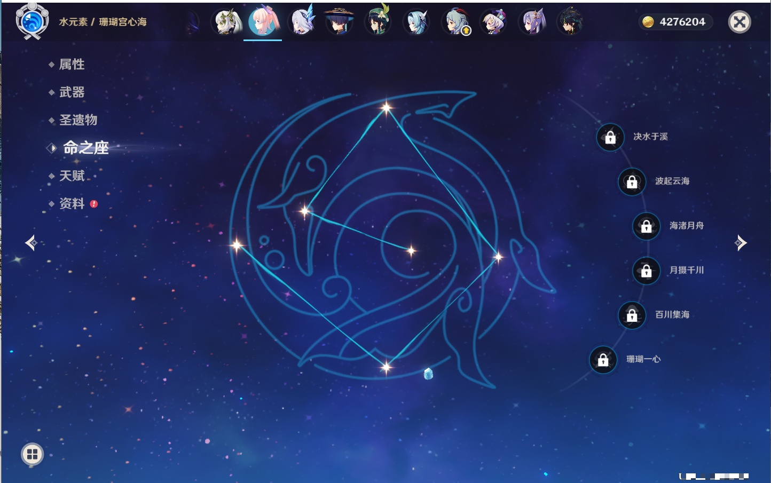The height and width of the screenshot is (483, 771).
Task: Select Venti's portrait with green beret
Action: click(378, 22)
